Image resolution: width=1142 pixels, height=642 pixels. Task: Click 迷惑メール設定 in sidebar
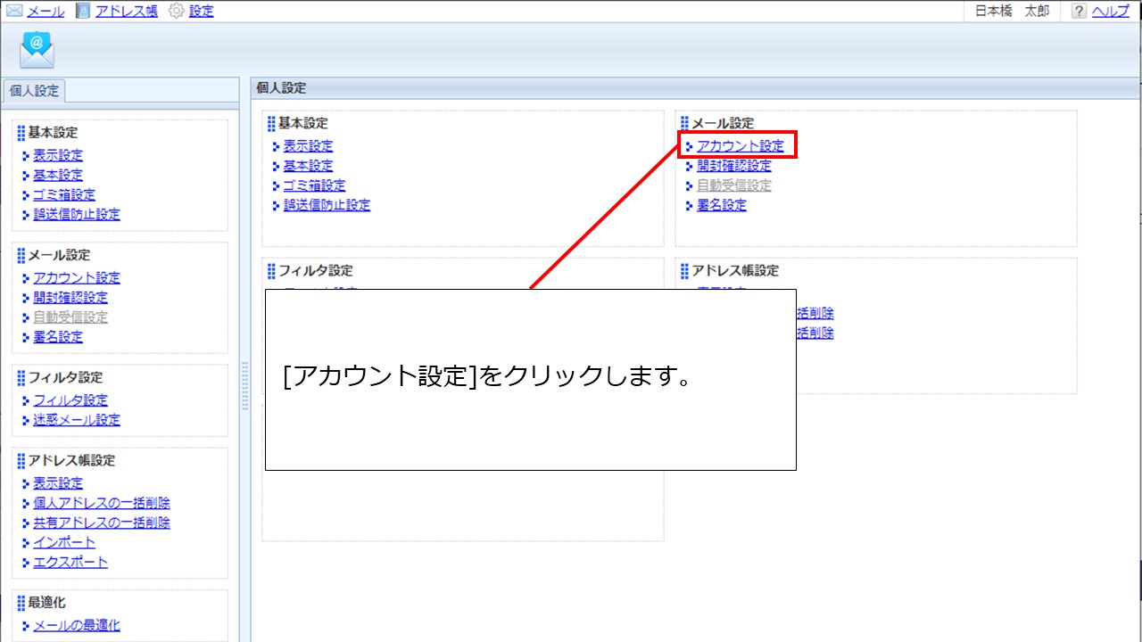[x=77, y=420]
